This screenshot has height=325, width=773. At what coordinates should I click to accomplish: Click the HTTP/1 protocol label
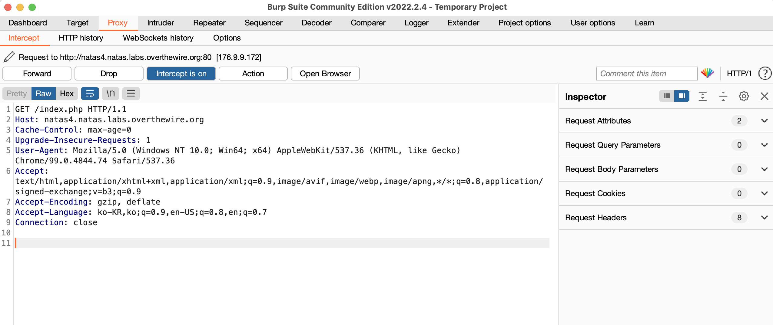click(x=739, y=74)
